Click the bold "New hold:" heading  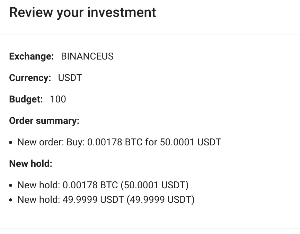coord(30,163)
